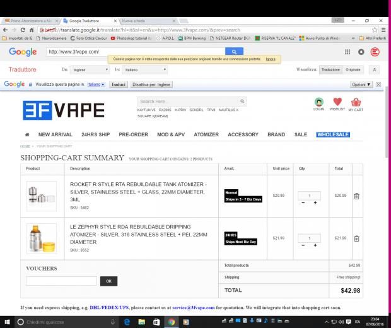
Task: Click the blue Google Translate search button
Action: [x=234, y=51]
